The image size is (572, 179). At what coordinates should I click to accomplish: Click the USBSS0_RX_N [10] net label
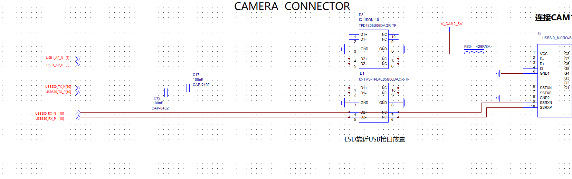(49, 114)
